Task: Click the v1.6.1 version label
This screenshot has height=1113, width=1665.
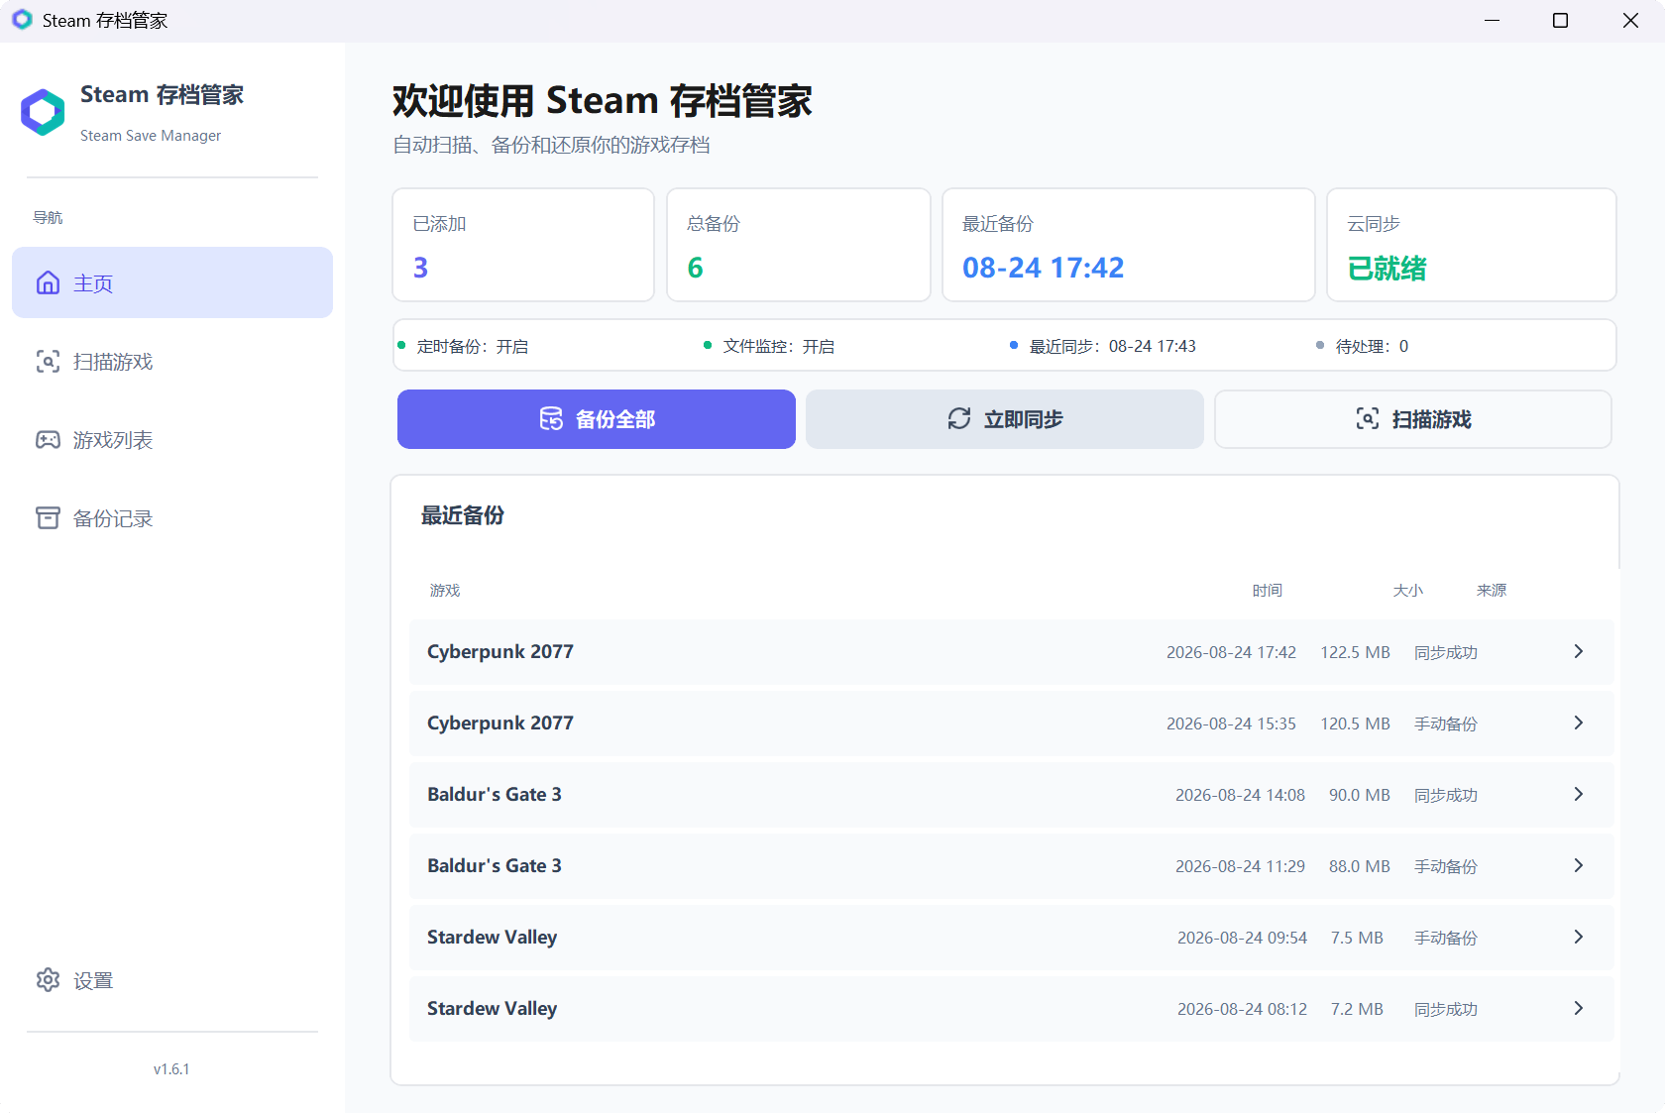Action: click(x=171, y=1069)
